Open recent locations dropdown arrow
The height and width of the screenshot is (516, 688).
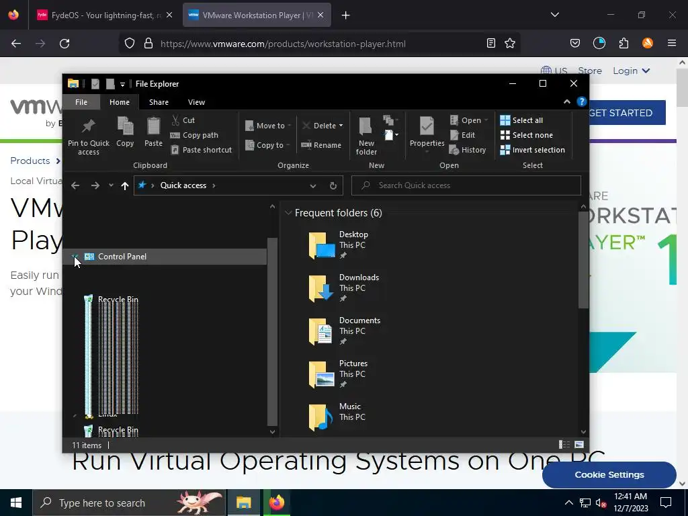pyautogui.click(x=111, y=185)
